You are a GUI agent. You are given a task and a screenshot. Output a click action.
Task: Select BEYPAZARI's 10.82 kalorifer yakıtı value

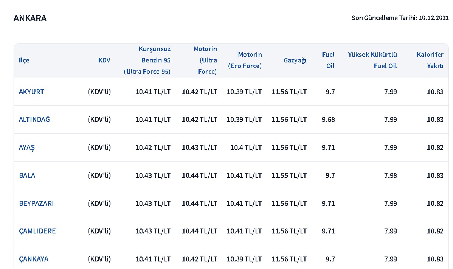[435, 204]
